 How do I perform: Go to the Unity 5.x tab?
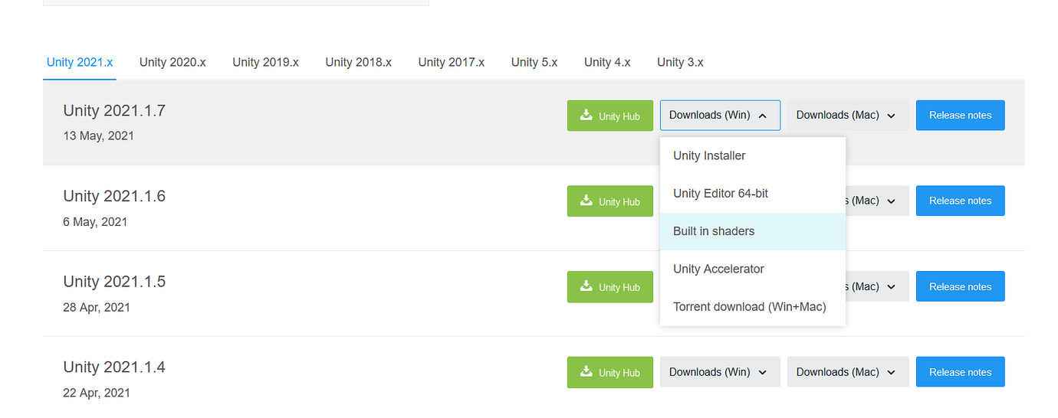coord(534,62)
